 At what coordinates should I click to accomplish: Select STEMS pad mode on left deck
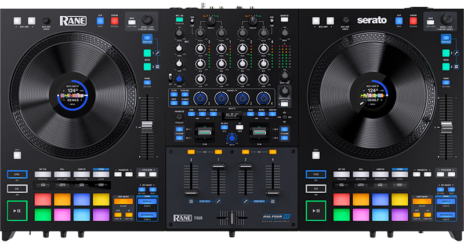(100, 174)
